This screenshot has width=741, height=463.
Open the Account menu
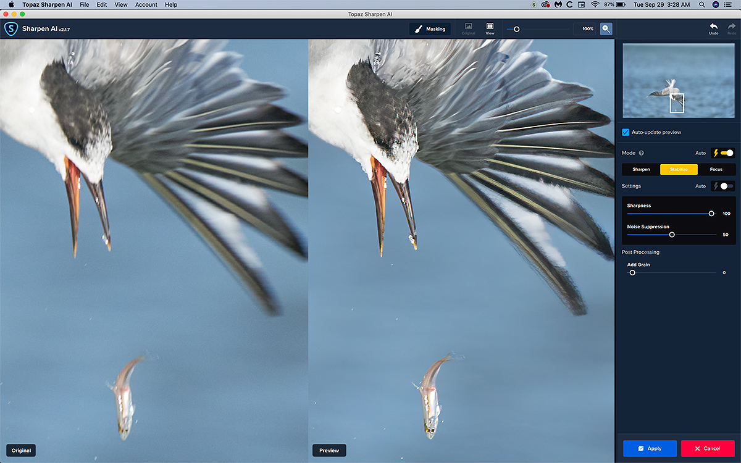point(146,4)
